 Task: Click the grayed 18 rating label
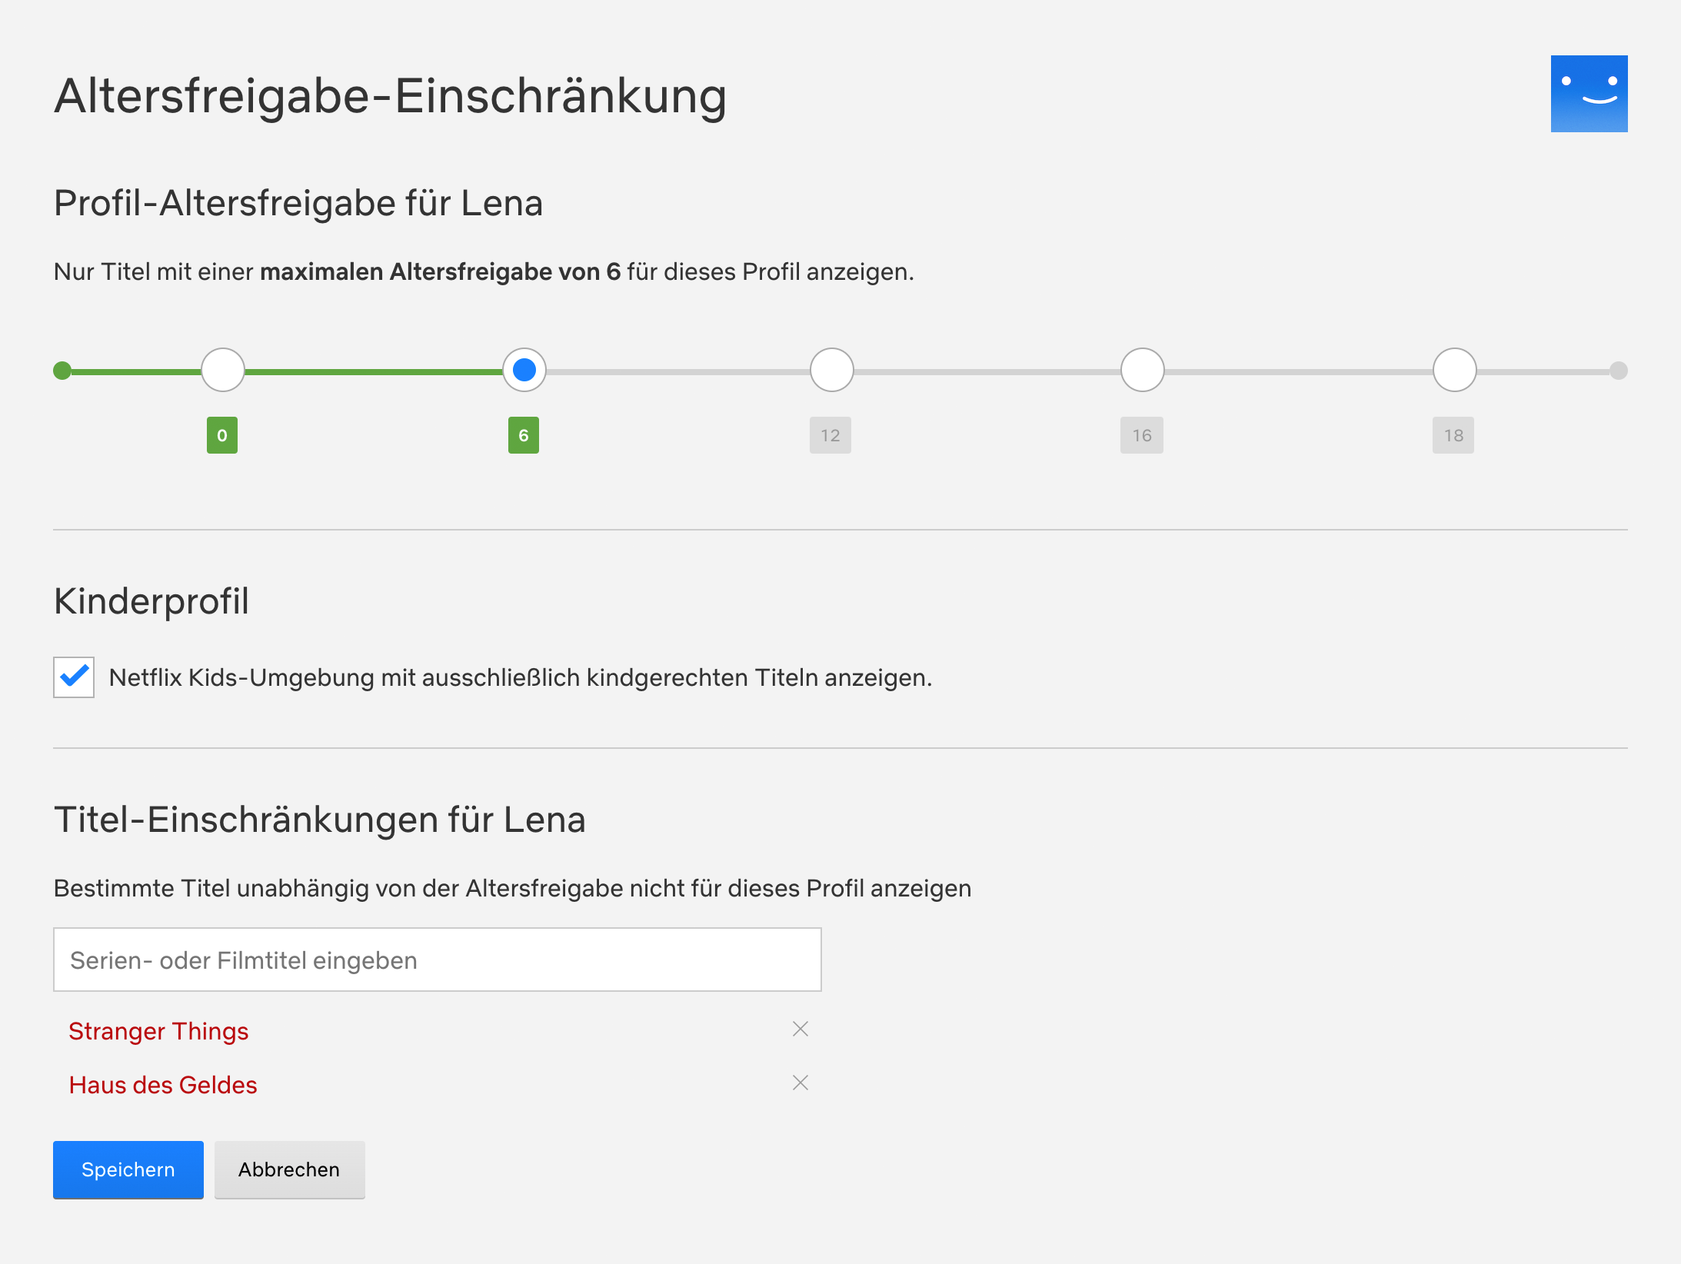click(x=1453, y=434)
